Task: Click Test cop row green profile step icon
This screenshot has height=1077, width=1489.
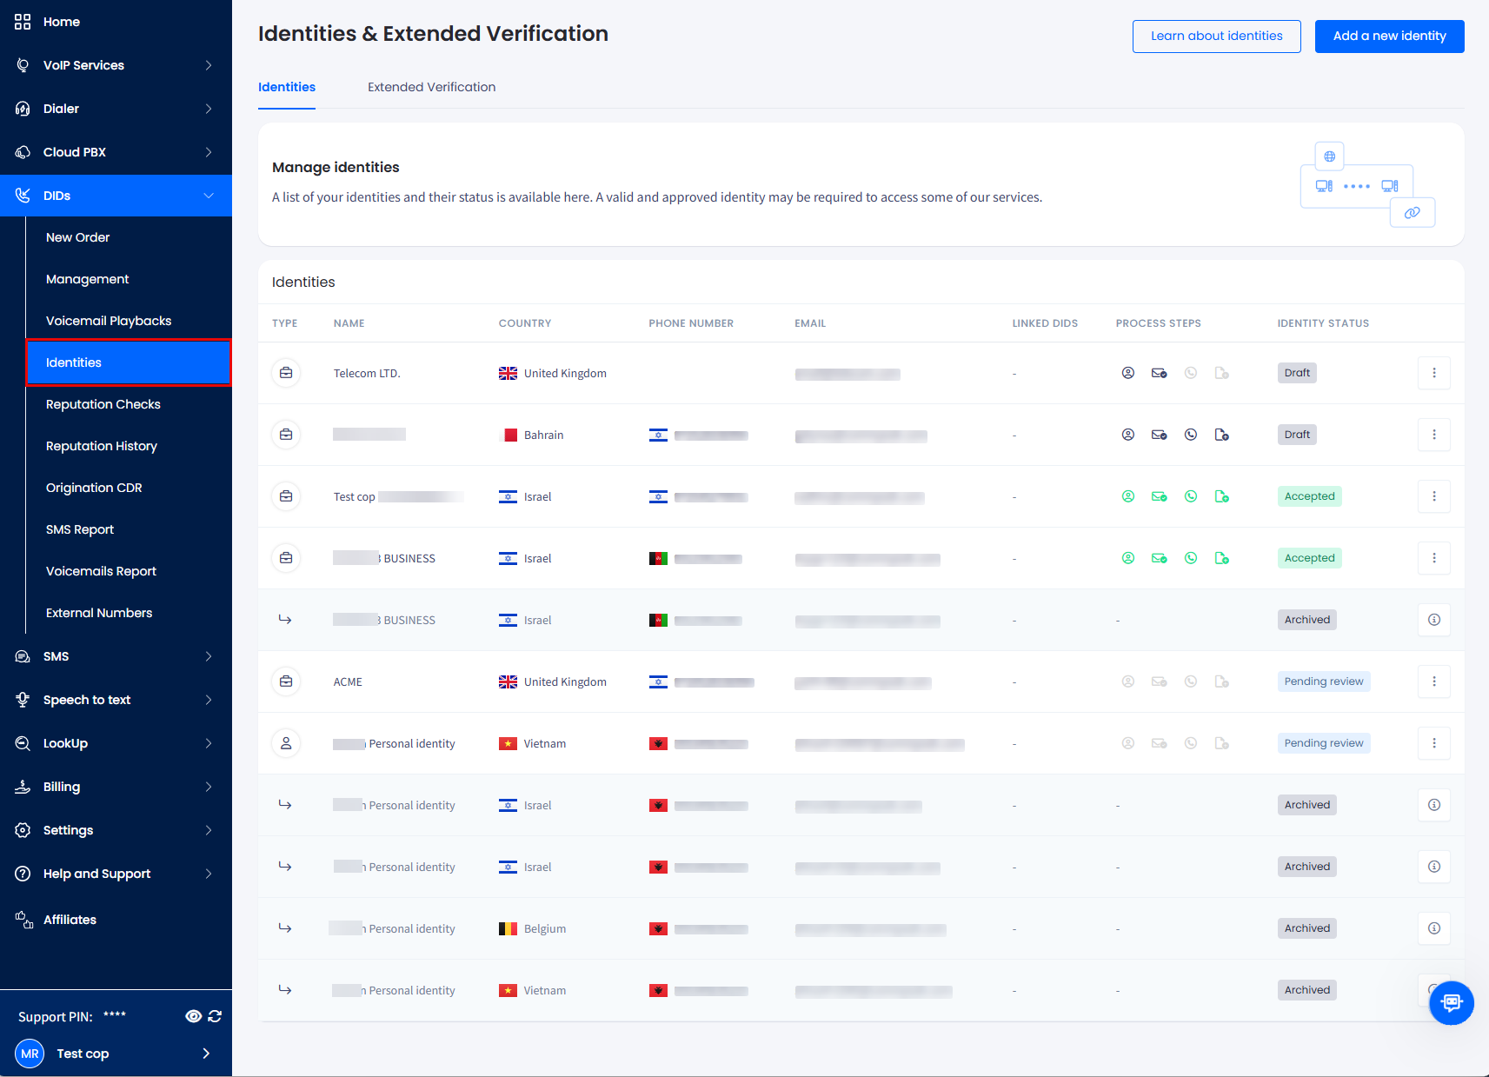Action: (x=1128, y=496)
